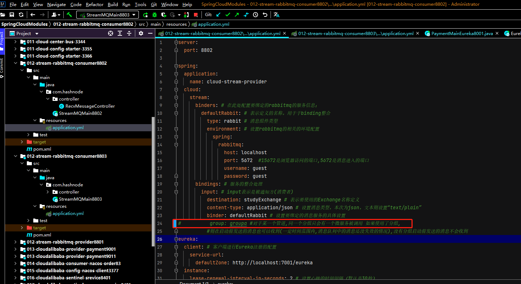Open the Git menu
The image size is (521, 284).
point(154,4)
